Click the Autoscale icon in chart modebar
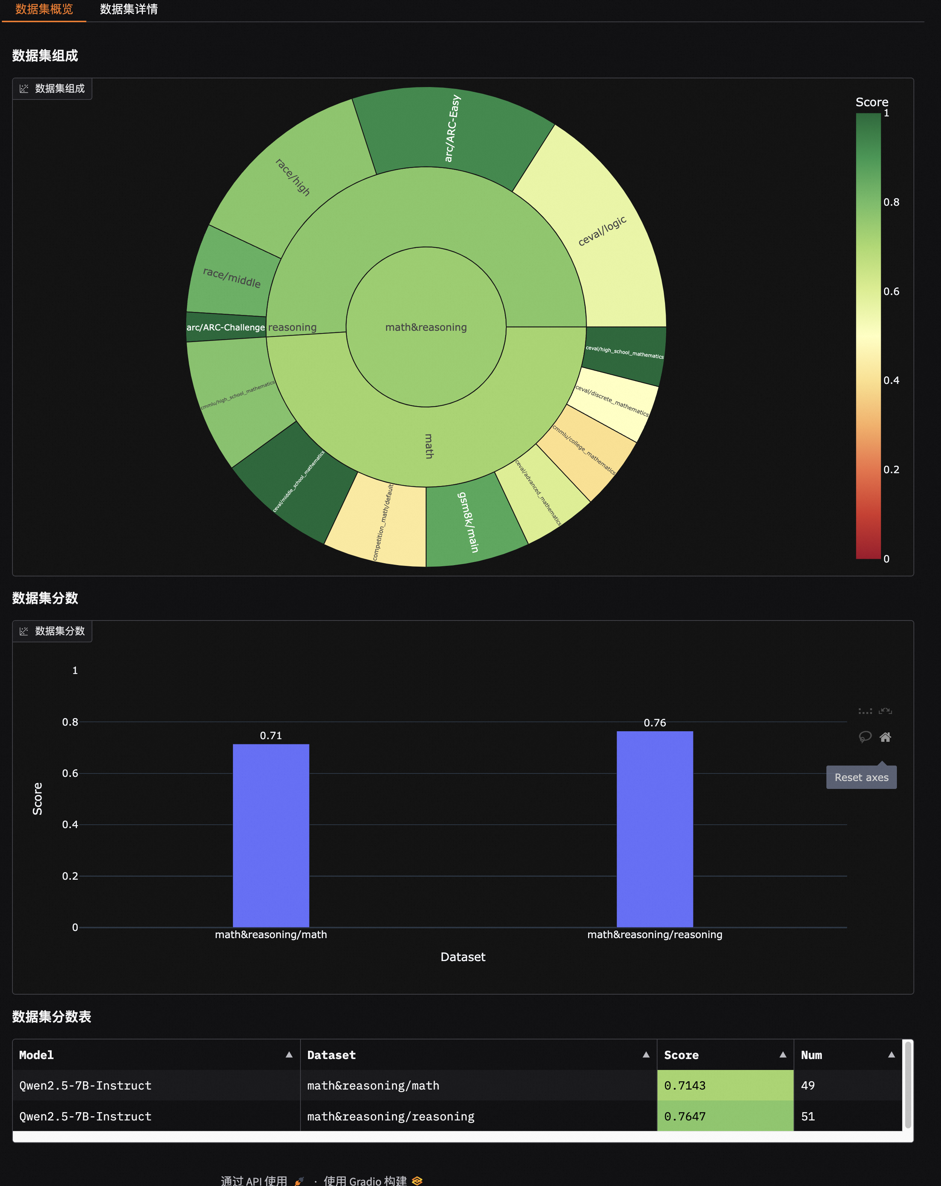The image size is (941, 1186). pyautogui.click(x=885, y=711)
